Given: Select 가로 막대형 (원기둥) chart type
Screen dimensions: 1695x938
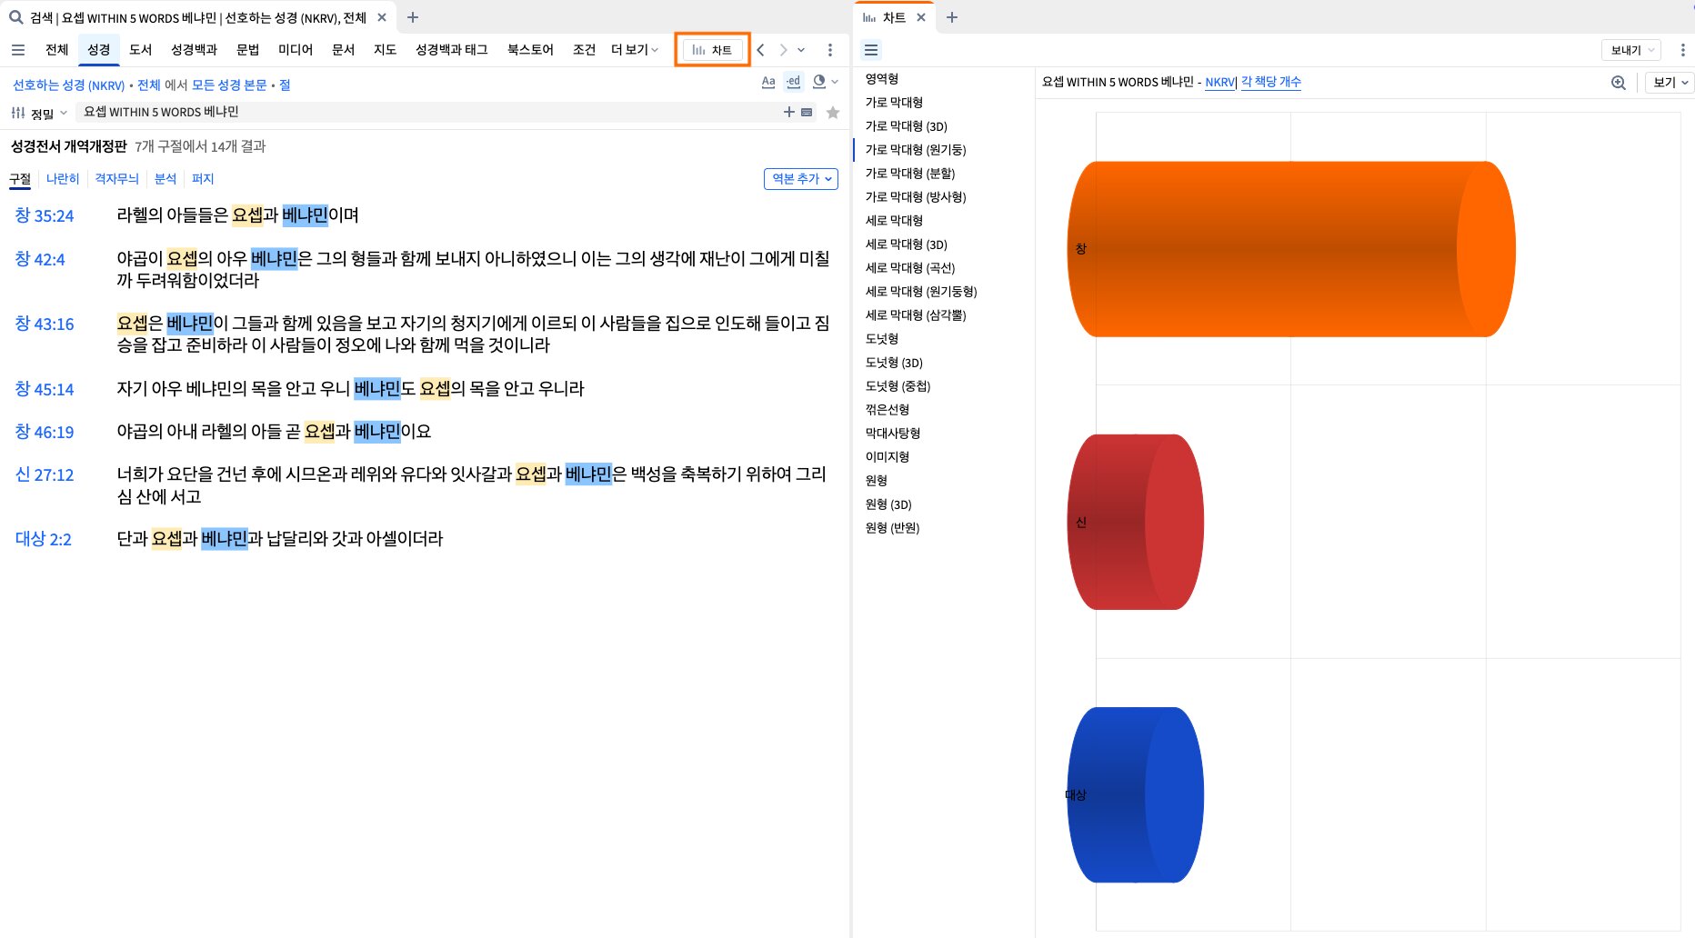Looking at the screenshot, I should pyautogui.click(x=916, y=150).
